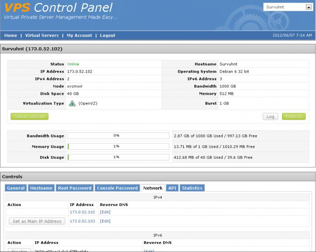The image size is (316, 252).
Task: Open Virtual Servers menu item
Action: (42, 36)
